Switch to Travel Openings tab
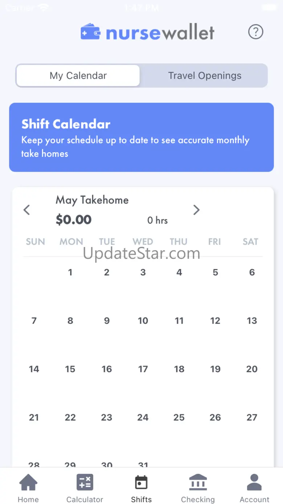 point(205,76)
